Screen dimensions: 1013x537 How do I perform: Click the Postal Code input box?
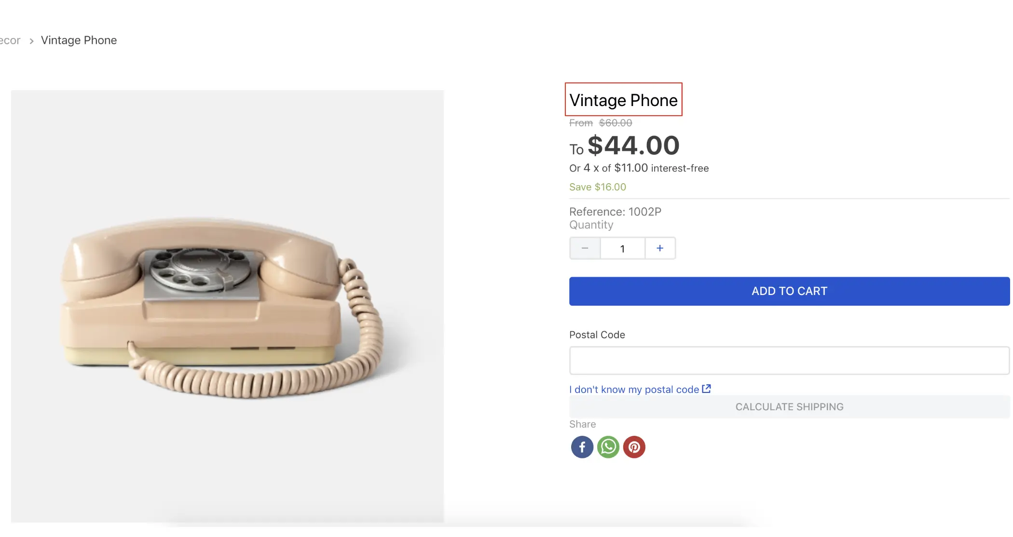click(789, 360)
